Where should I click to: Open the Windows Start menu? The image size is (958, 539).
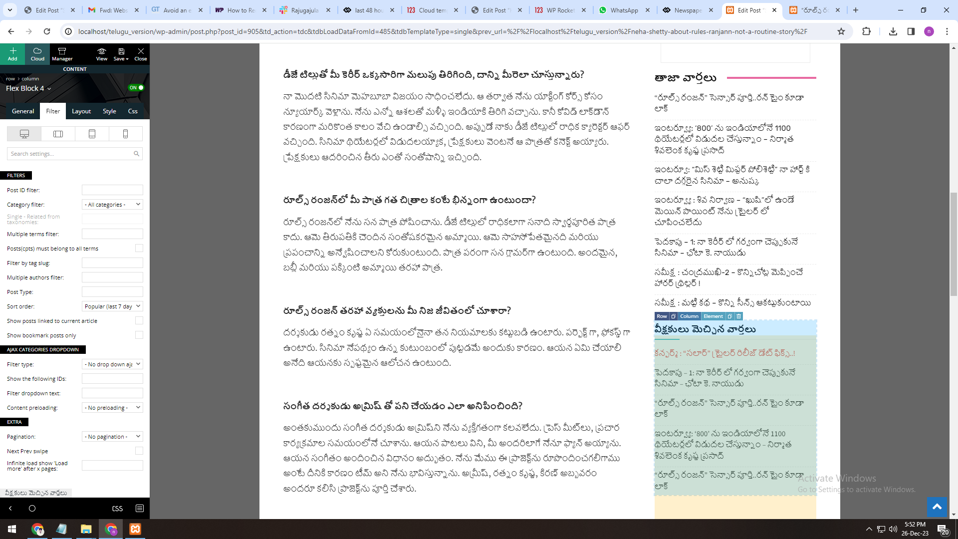(x=12, y=529)
